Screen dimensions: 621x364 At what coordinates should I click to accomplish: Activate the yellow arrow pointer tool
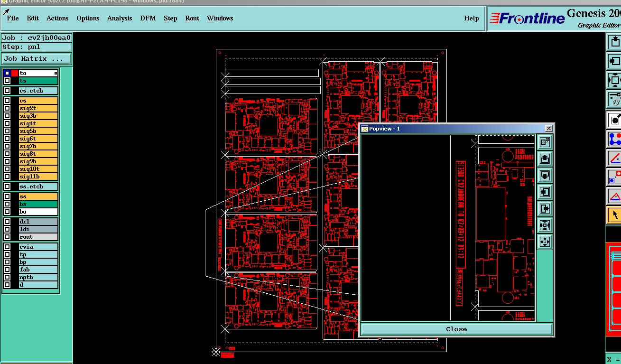click(x=615, y=215)
